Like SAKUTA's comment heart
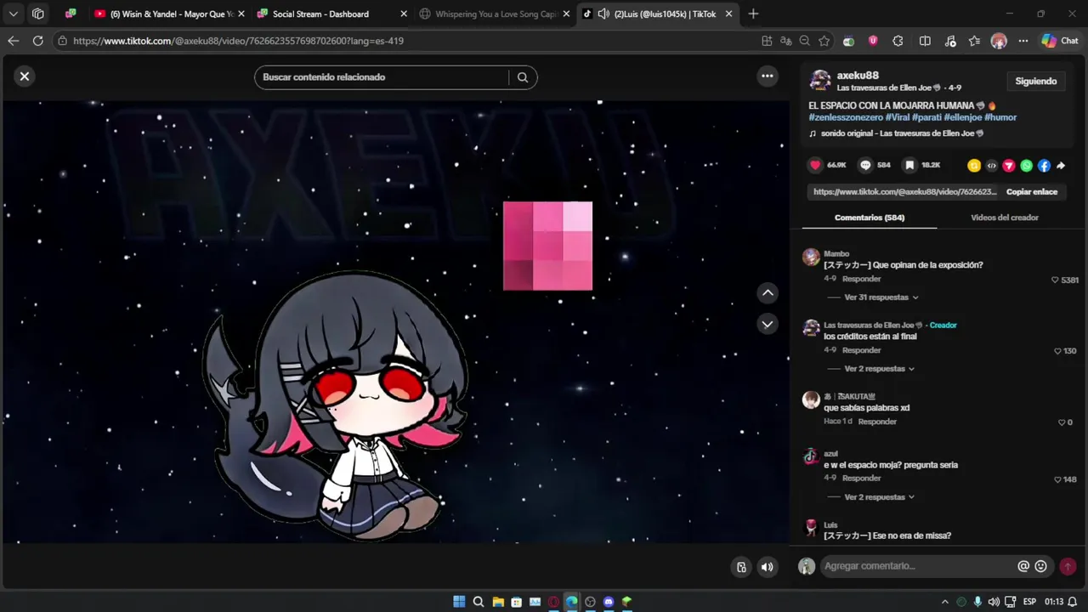The height and width of the screenshot is (612, 1088). point(1062,422)
